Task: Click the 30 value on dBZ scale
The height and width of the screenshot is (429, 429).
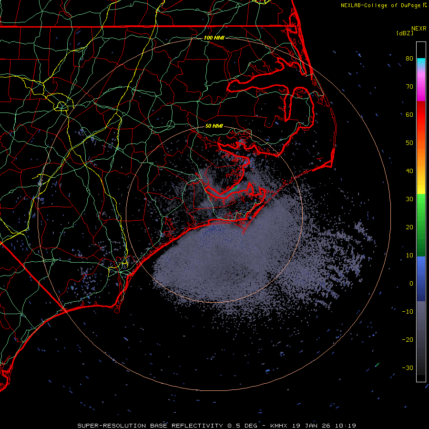Action: 409,199
